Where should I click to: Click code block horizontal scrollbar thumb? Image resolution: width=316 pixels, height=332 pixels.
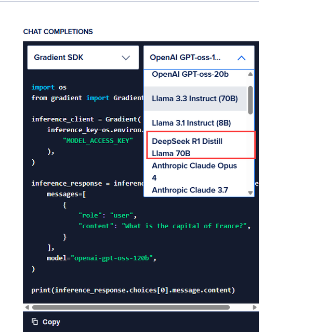coord(131,307)
